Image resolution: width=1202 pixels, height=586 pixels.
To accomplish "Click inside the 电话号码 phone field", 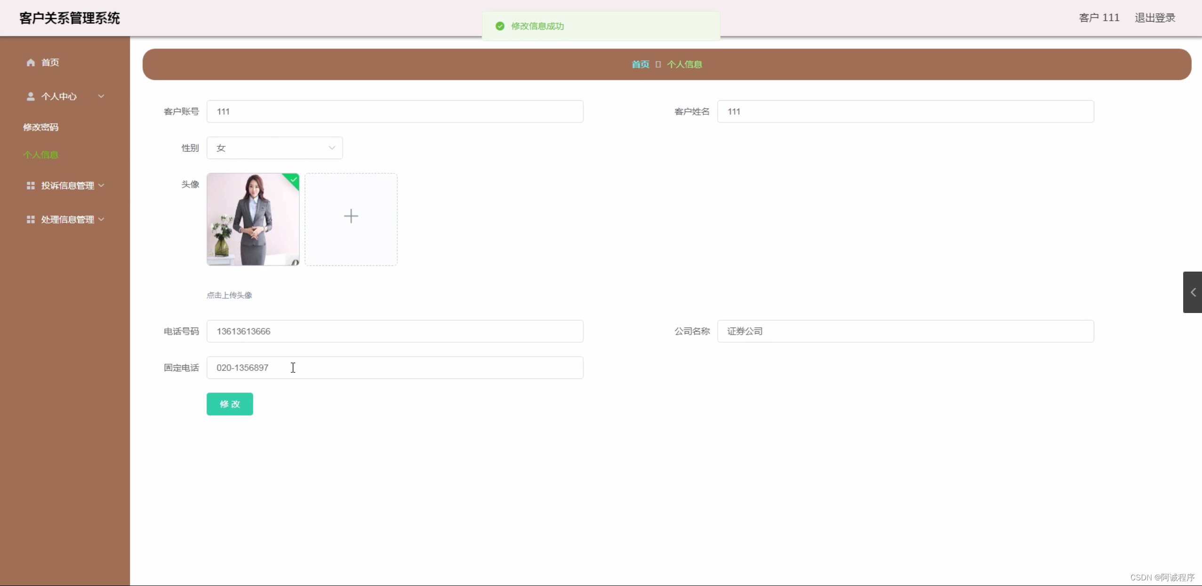I will pos(394,331).
